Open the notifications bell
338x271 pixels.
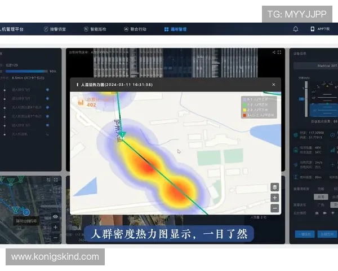296,29
